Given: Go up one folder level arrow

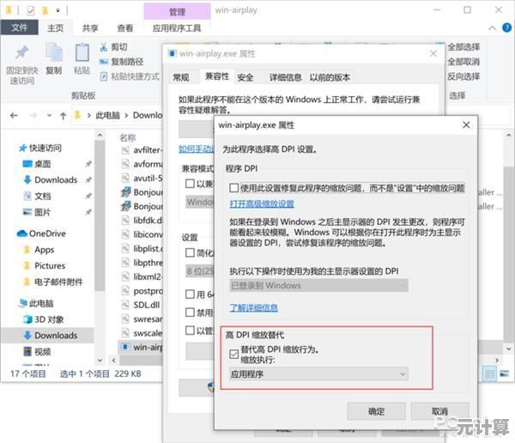Looking at the screenshot, I should click(x=63, y=115).
